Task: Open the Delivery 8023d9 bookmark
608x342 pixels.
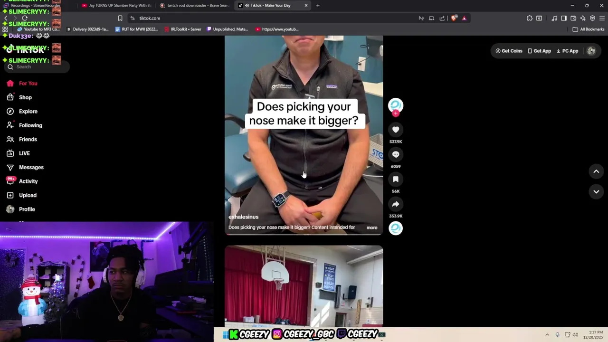Action: tap(87, 29)
